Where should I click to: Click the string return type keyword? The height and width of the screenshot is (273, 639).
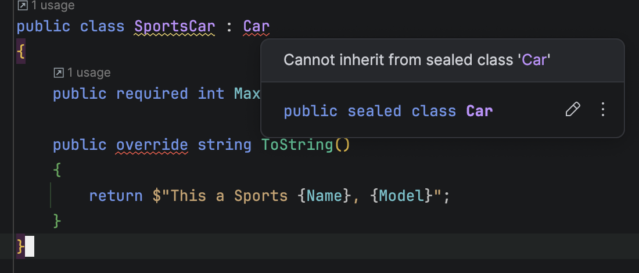[x=224, y=145]
